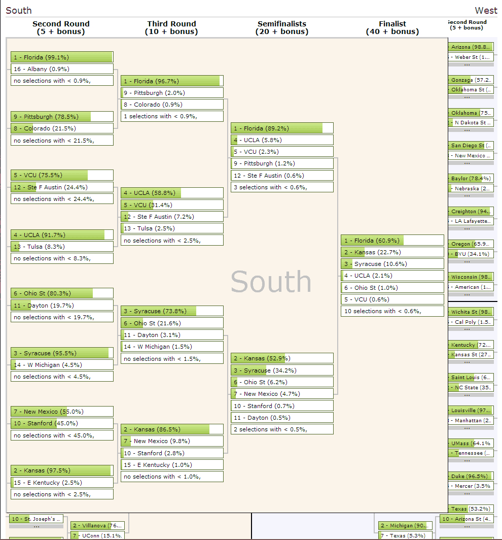Select the Florida (99.1%) Second Round entry

[x=62, y=57]
